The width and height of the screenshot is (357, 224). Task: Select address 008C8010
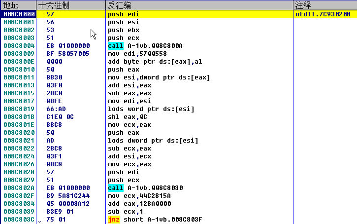click(x=19, y=70)
